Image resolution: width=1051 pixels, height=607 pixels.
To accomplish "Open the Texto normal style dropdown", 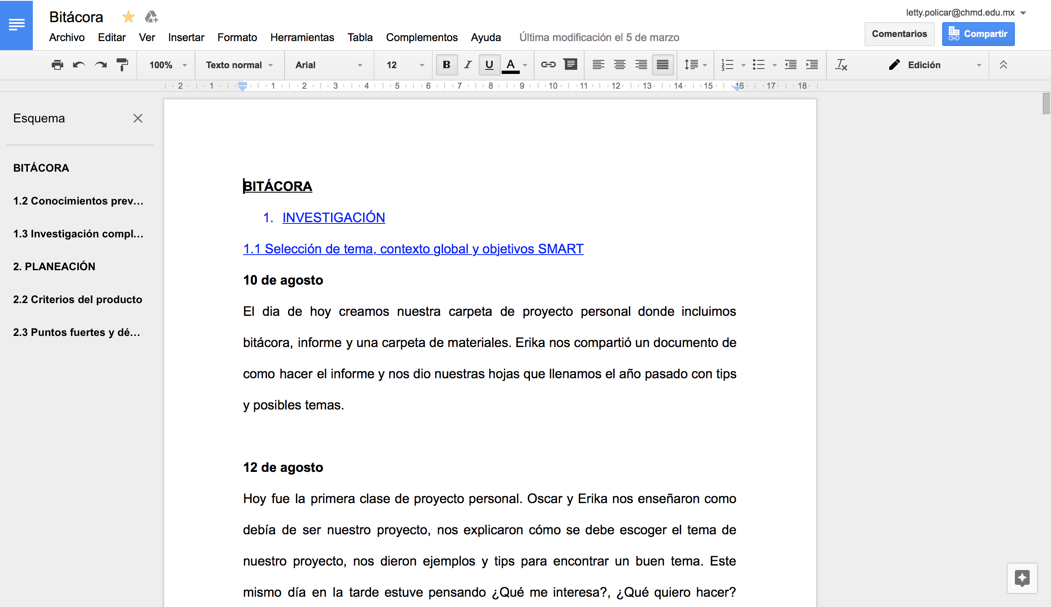I will pyautogui.click(x=239, y=64).
